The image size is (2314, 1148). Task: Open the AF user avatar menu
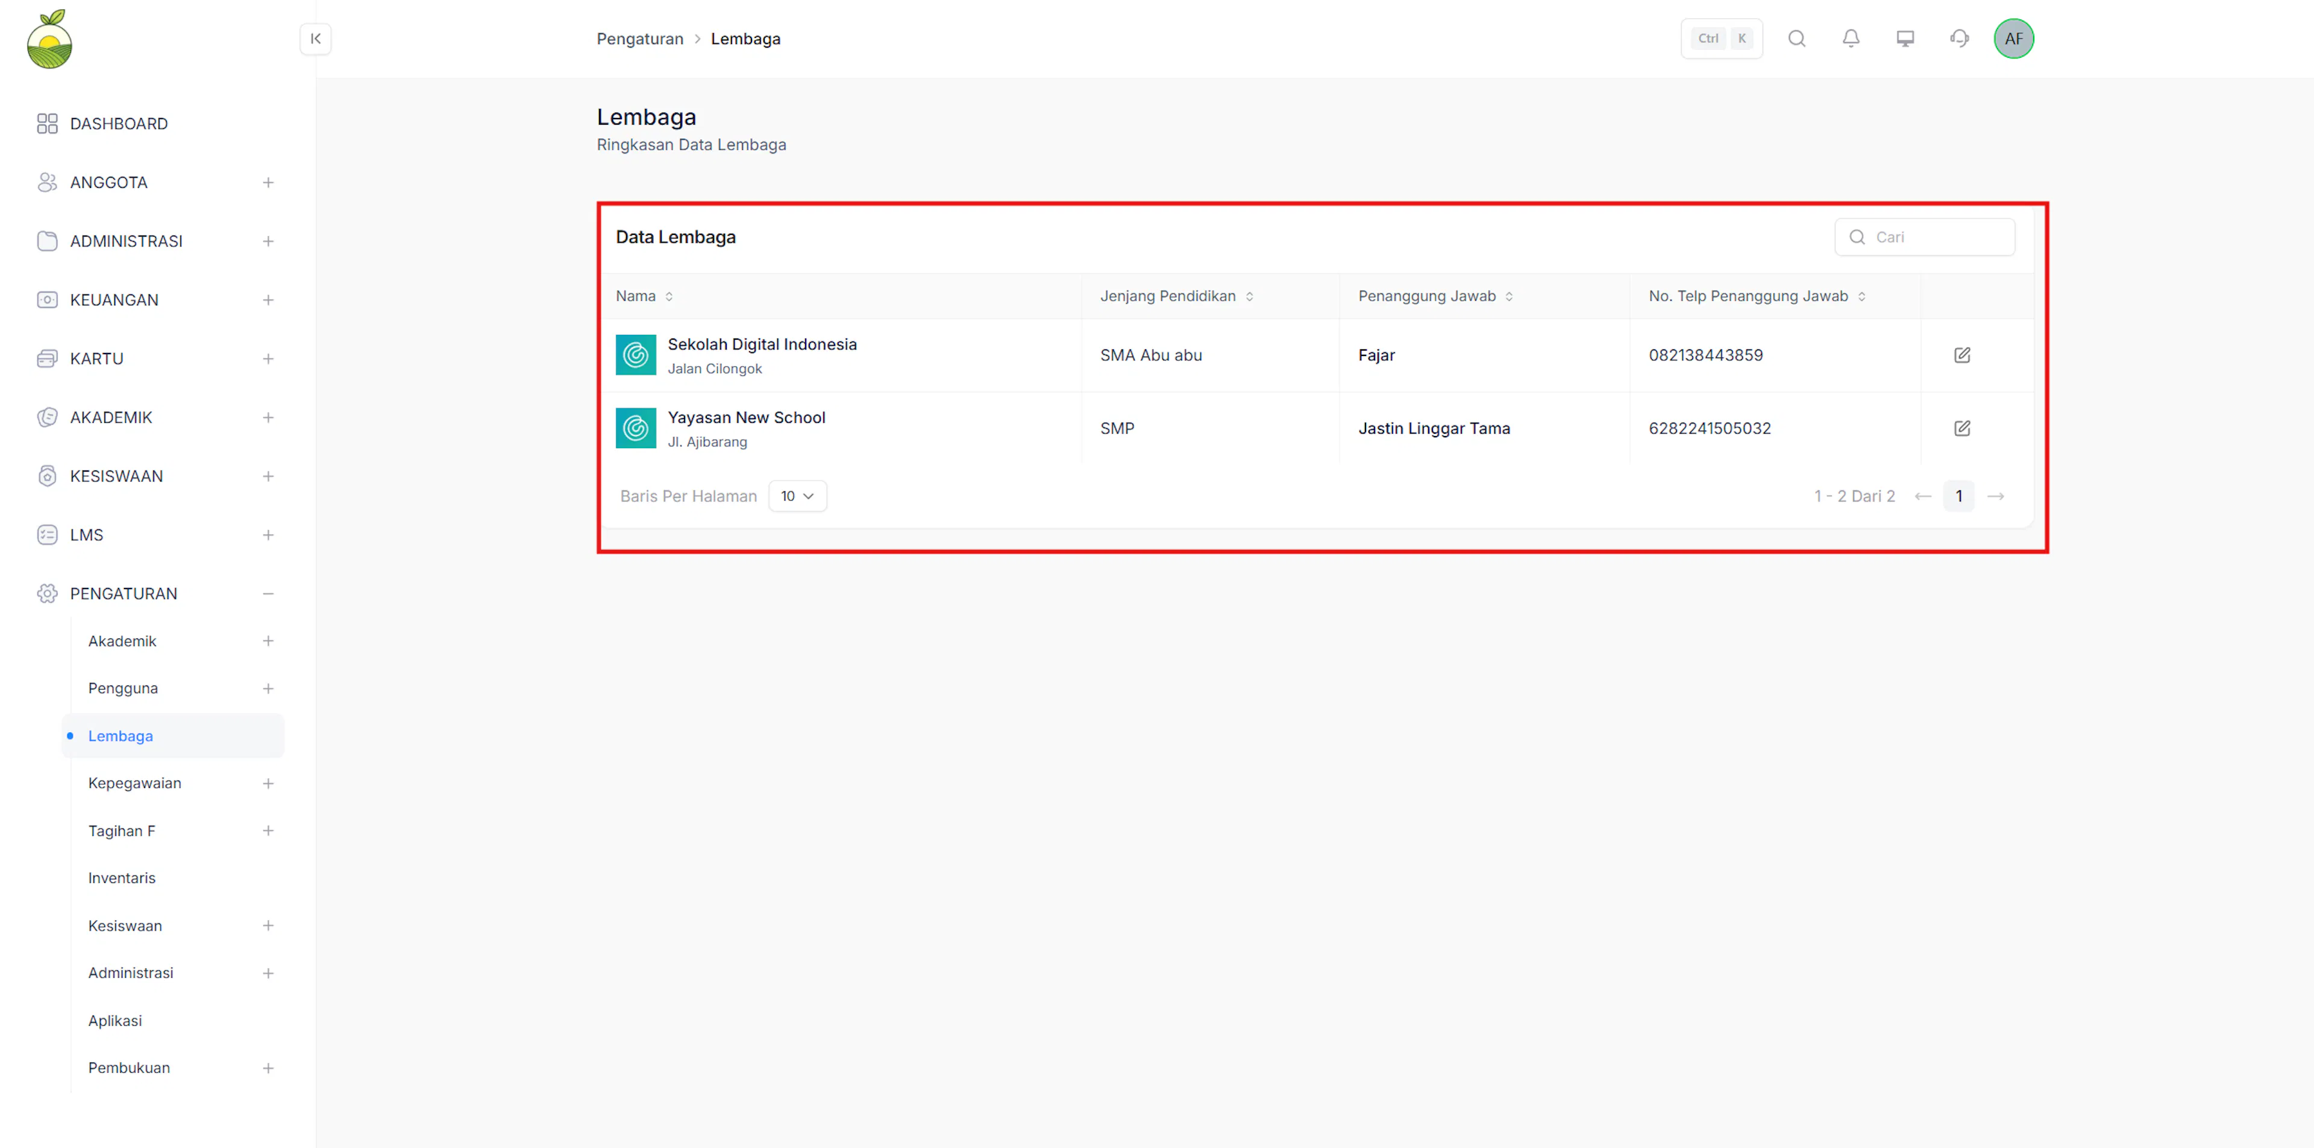click(x=2014, y=39)
